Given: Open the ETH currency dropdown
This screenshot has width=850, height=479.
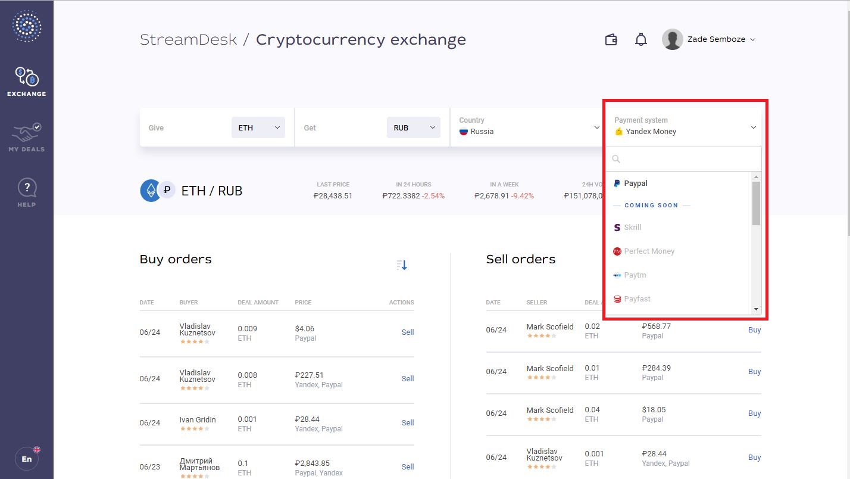Looking at the screenshot, I should 258,127.
